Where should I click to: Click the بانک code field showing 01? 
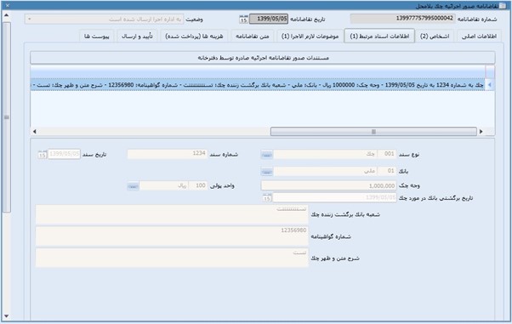(x=387, y=171)
